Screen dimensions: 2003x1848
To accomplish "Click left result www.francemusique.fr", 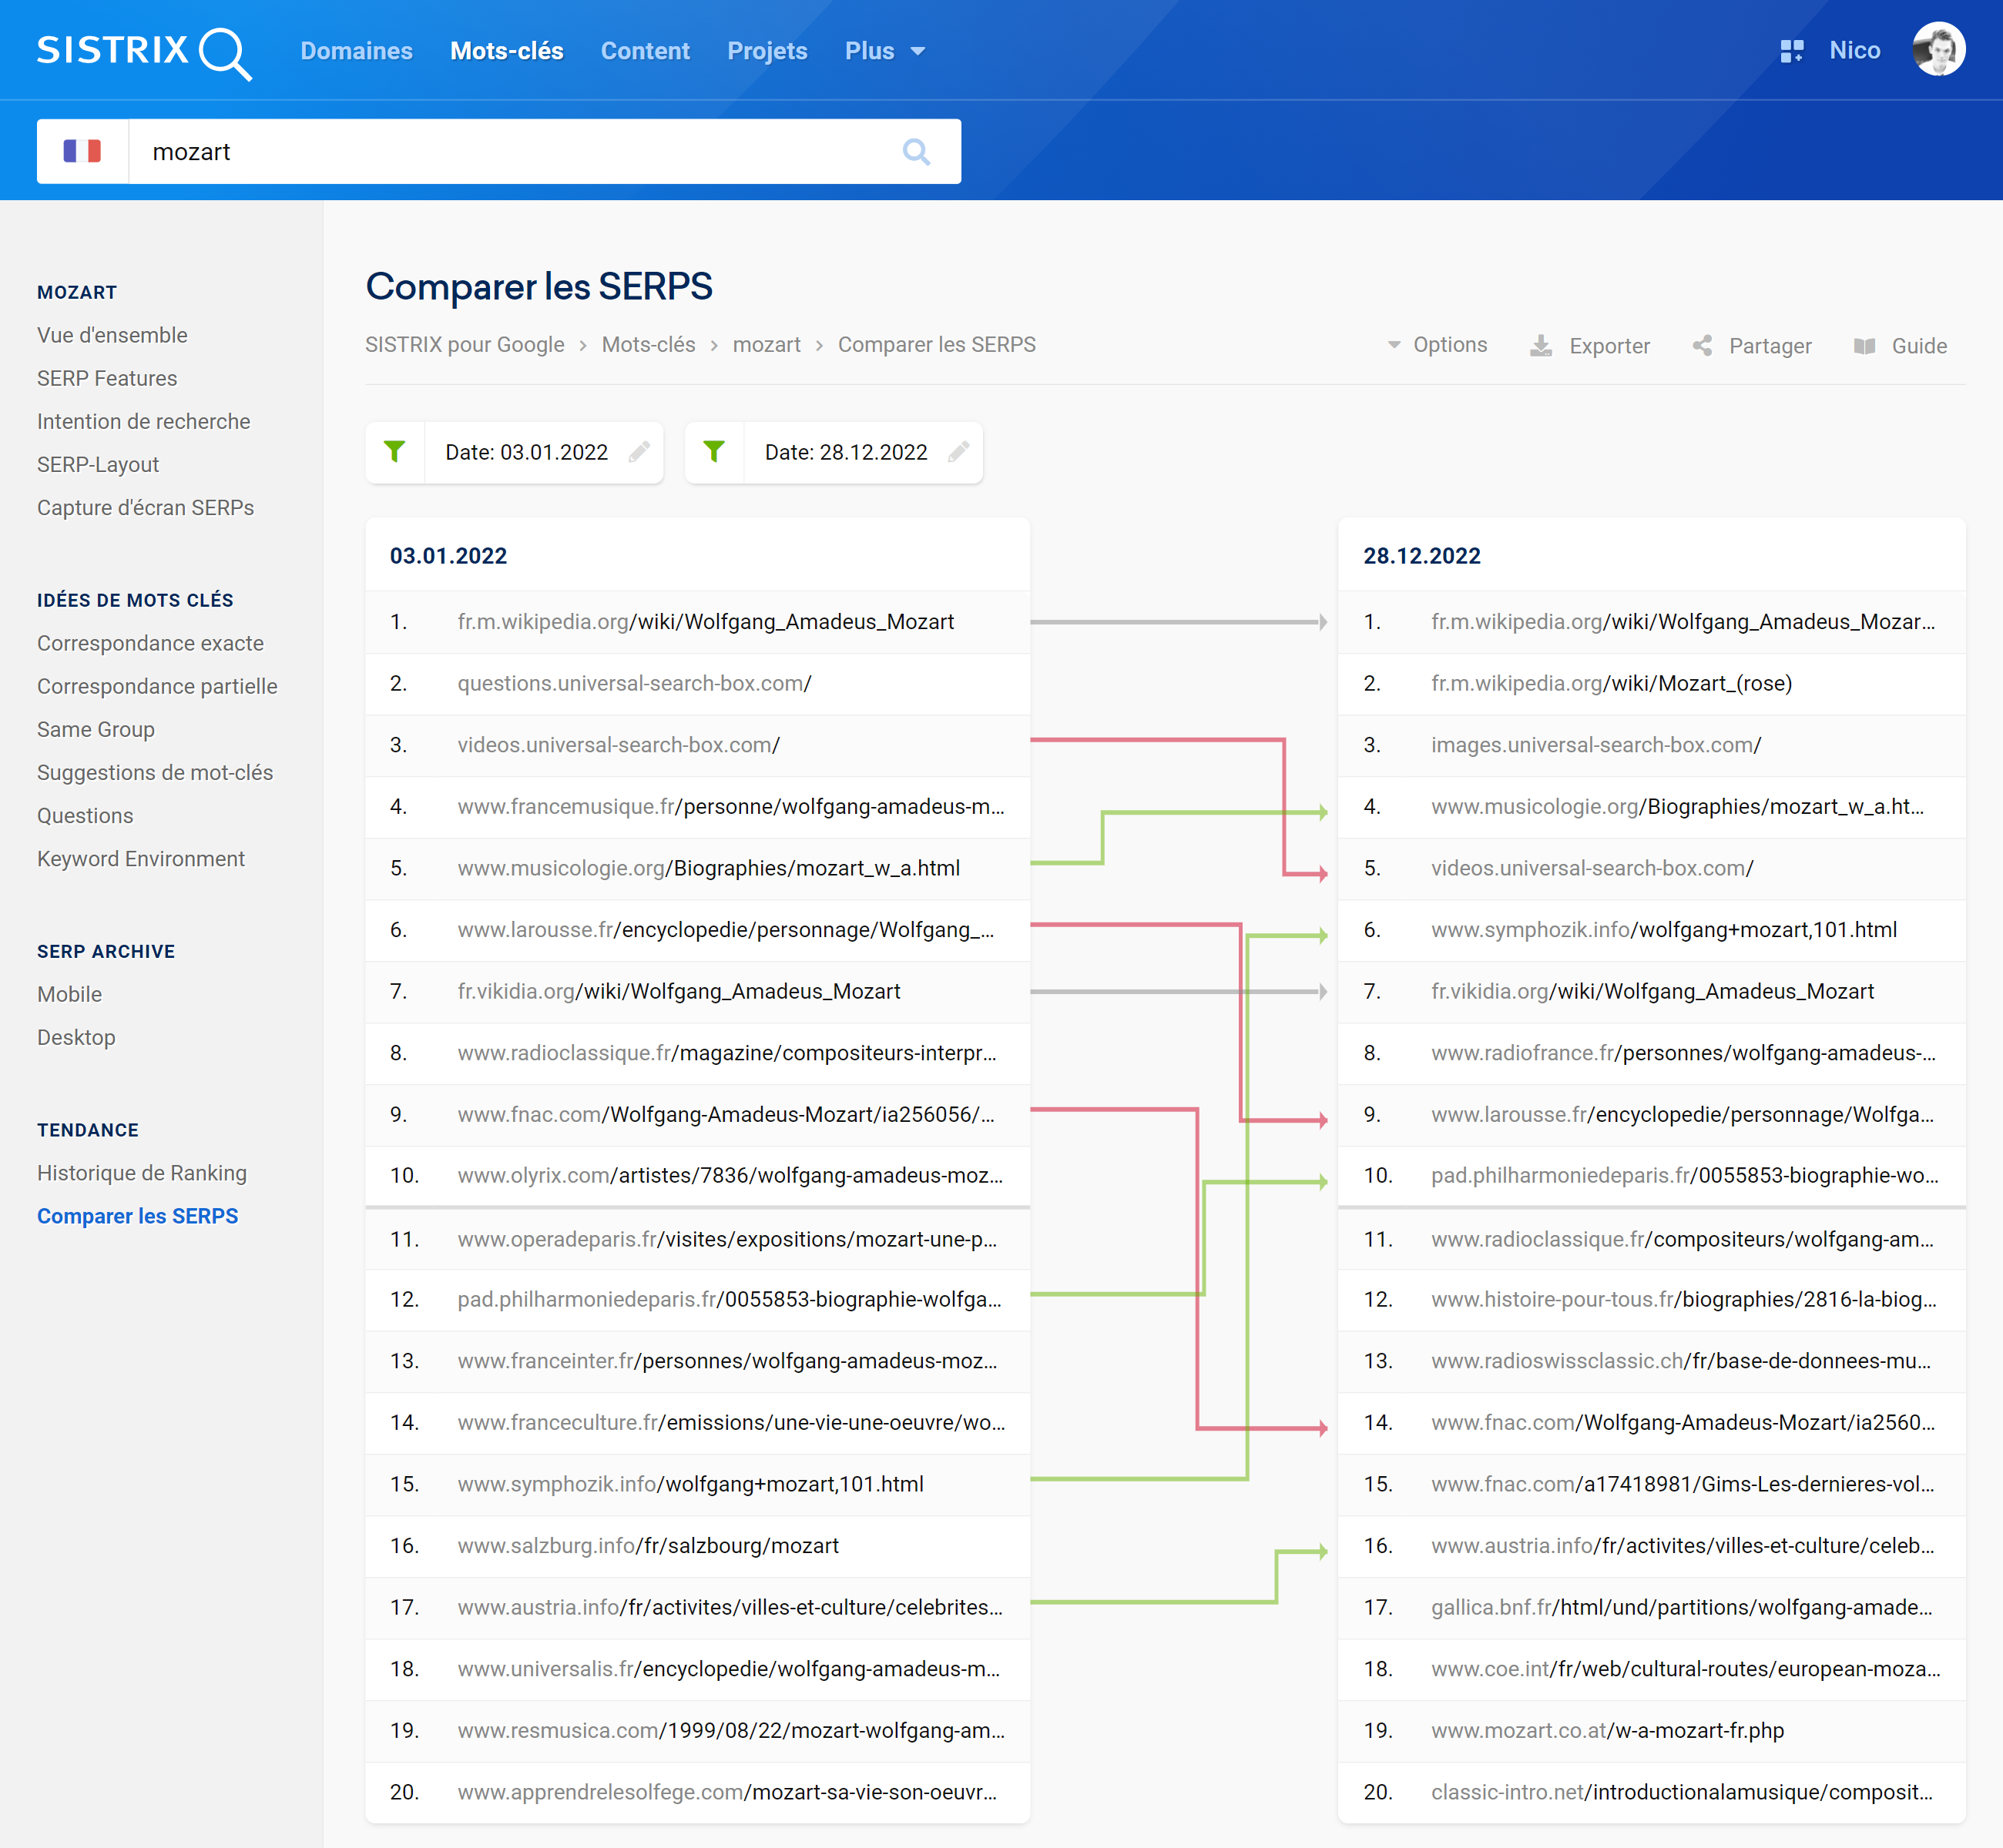I will 731,806.
